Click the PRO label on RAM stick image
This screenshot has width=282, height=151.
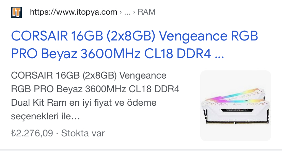click(x=245, y=110)
